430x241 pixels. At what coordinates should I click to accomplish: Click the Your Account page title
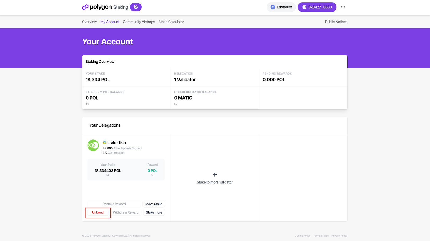click(107, 41)
